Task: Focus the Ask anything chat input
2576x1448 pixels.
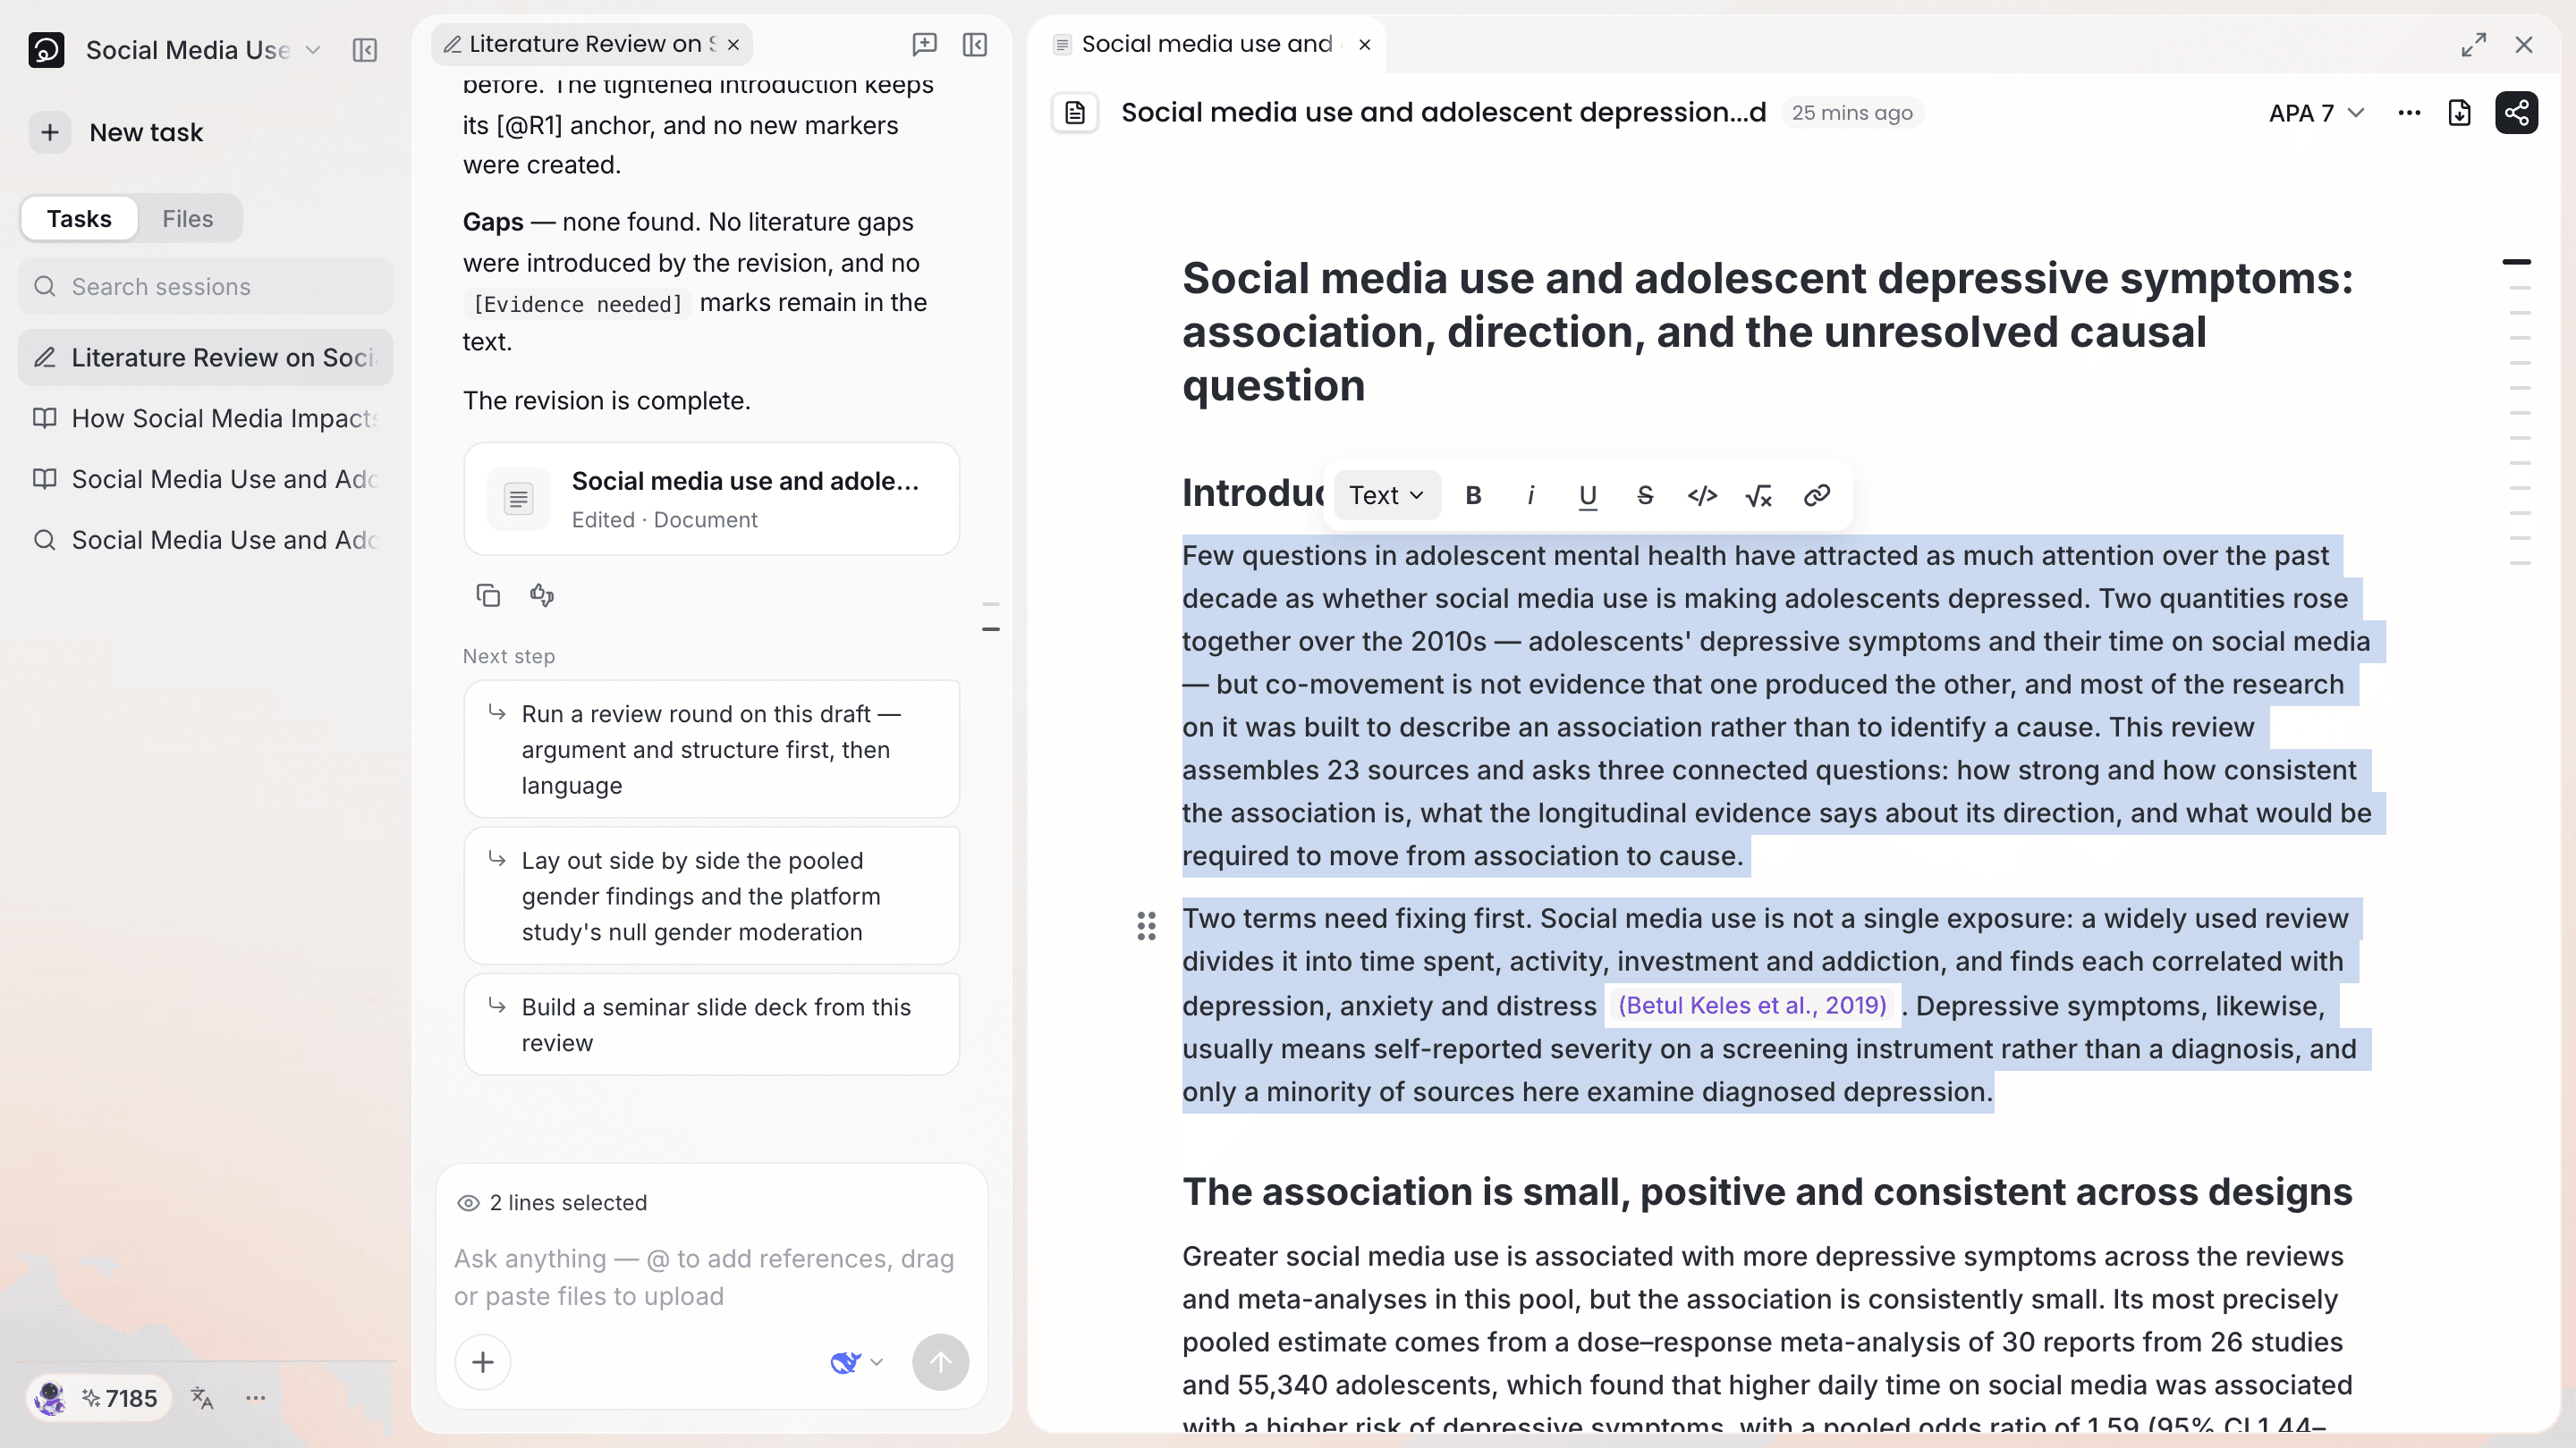Action: (710, 1277)
